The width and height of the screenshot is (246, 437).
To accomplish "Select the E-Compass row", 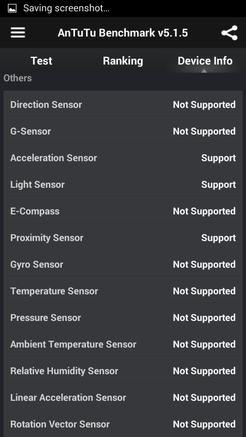I will (123, 211).
